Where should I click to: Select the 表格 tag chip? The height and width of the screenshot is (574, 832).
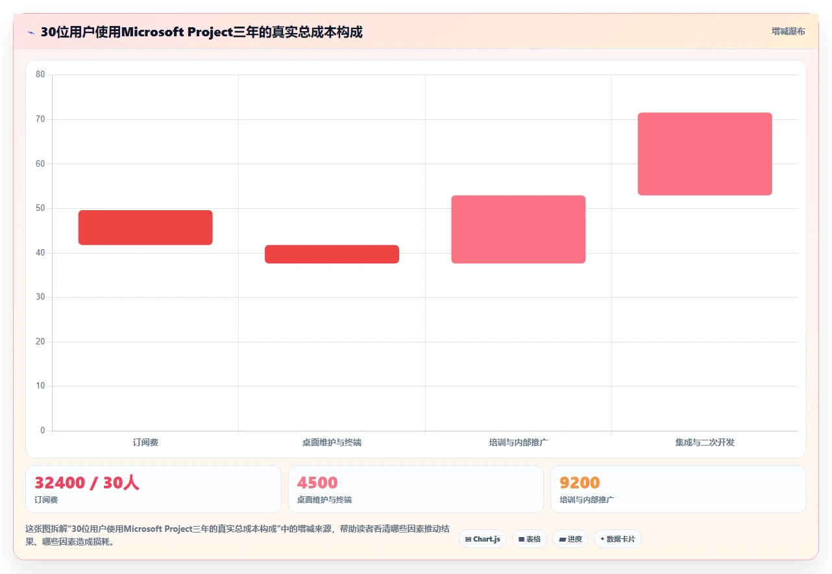click(x=530, y=539)
